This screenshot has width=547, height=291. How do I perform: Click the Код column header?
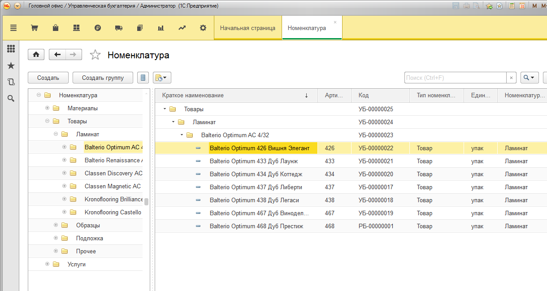tap(381, 96)
